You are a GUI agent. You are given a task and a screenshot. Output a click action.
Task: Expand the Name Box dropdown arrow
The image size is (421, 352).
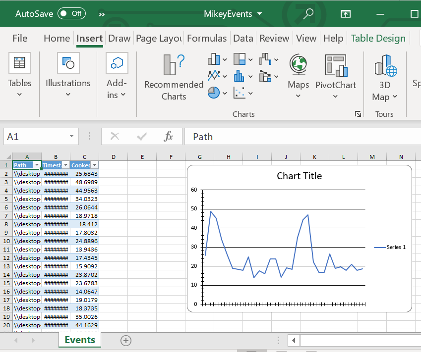coord(72,137)
